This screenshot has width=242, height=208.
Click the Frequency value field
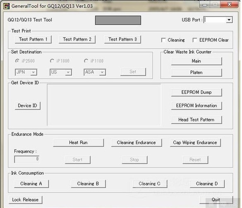27,159
